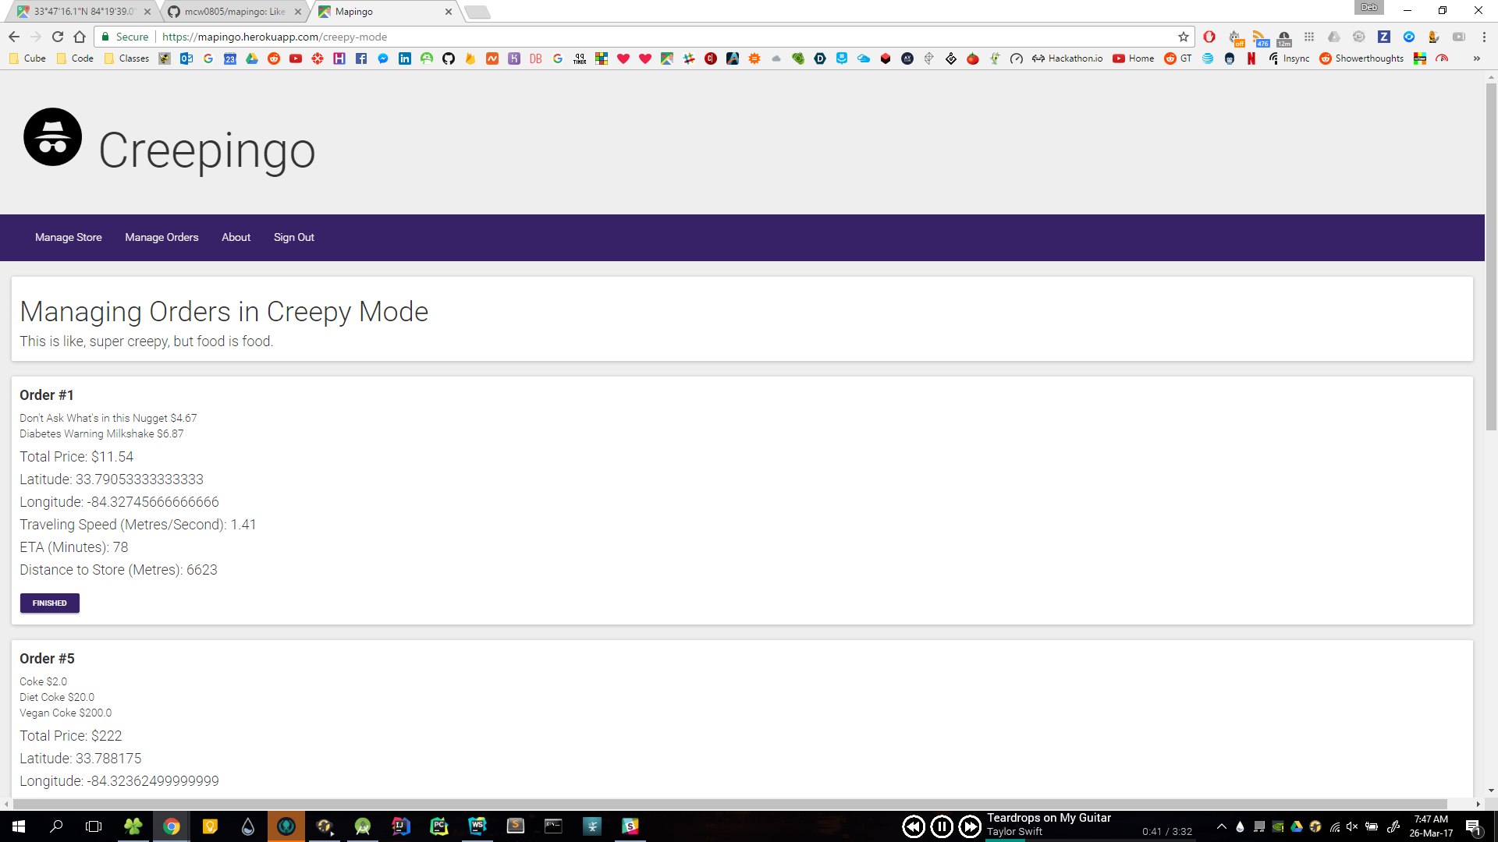The width and height of the screenshot is (1498, 842).
Task: Open the GitHub bookmark icon
Action: pyautogui.click(x=449, y=58)
